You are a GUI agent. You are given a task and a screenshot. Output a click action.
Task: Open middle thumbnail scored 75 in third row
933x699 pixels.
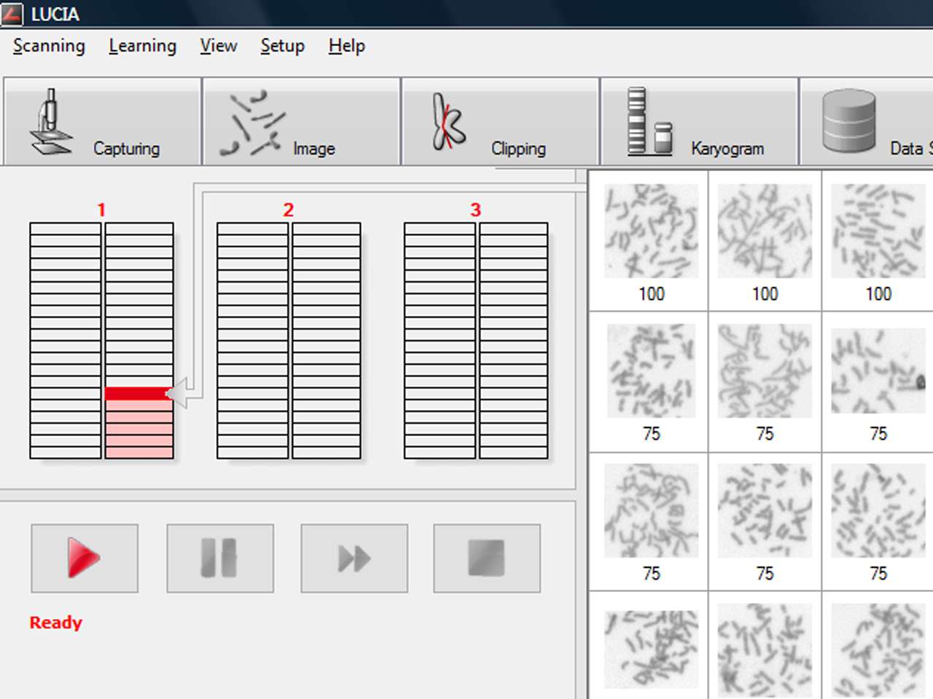765,510
